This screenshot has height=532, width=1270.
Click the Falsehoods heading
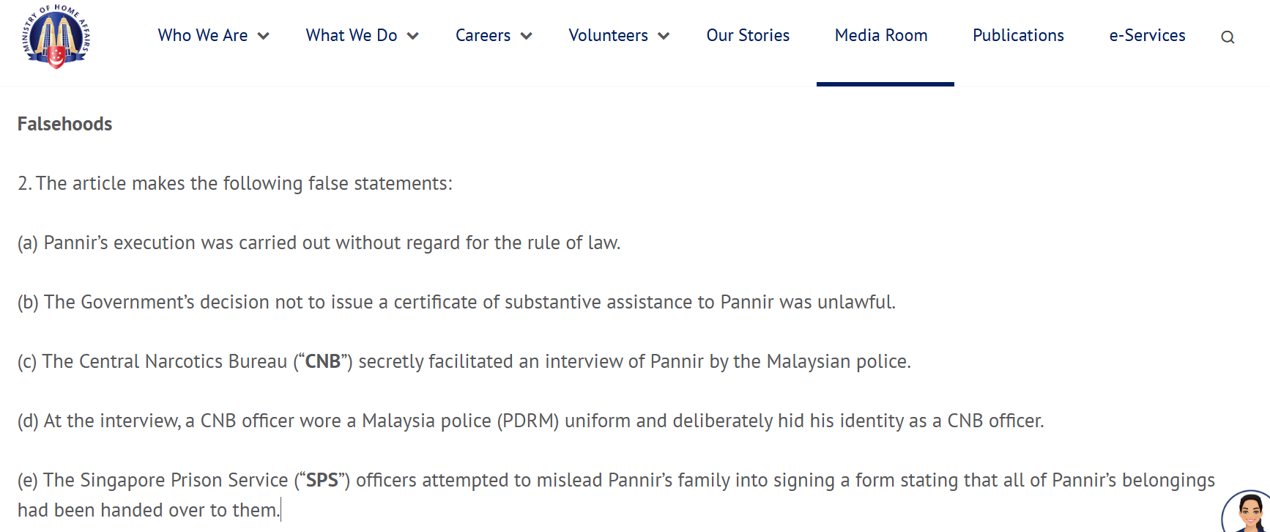click(x=65, y=124)
